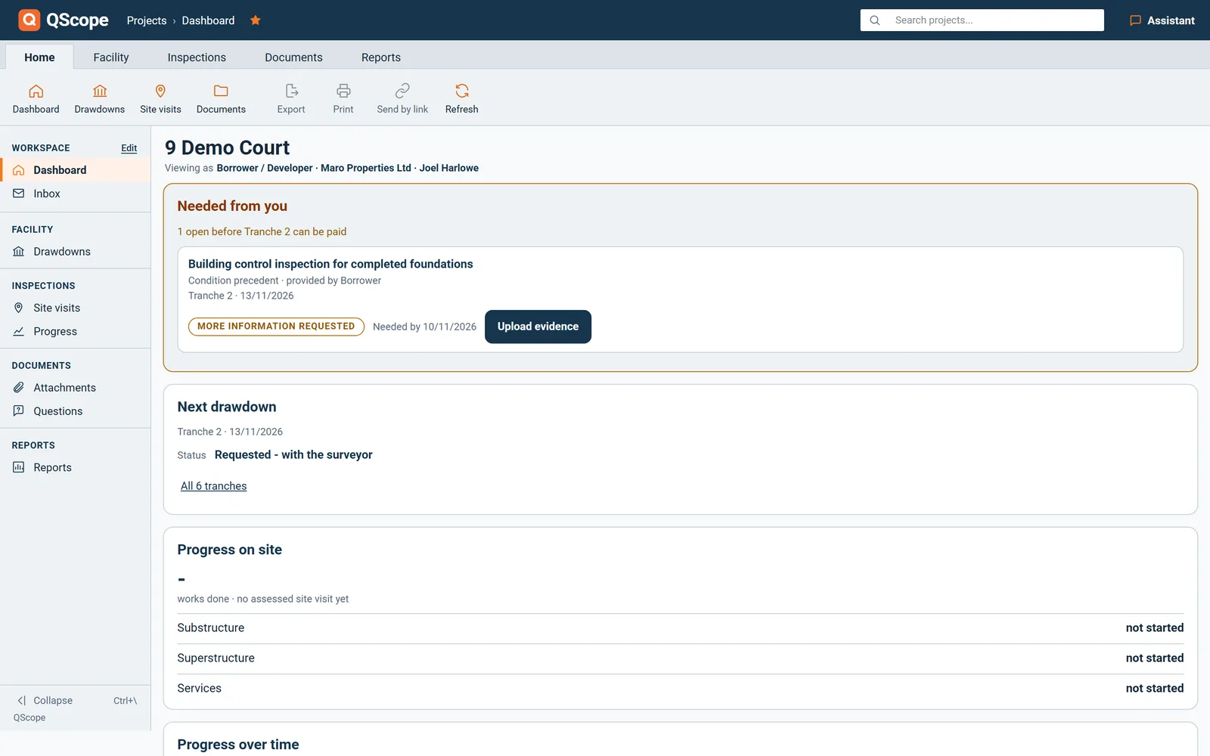Open Questions in the sidebar

(75, 411)
